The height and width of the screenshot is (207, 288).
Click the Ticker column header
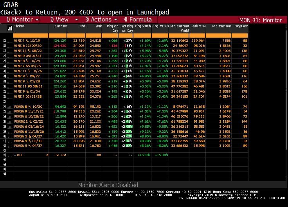click(x=19, y=26)
